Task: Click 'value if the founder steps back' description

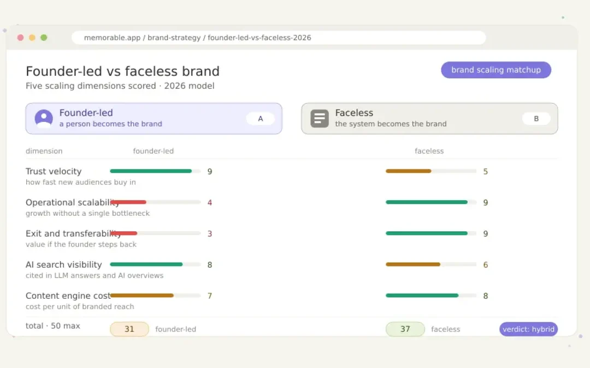Action: (81, 244)
